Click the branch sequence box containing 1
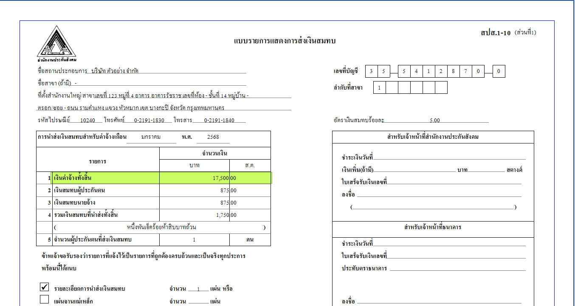The height and width of the screenshot is (306, 575). coord(379,88)
